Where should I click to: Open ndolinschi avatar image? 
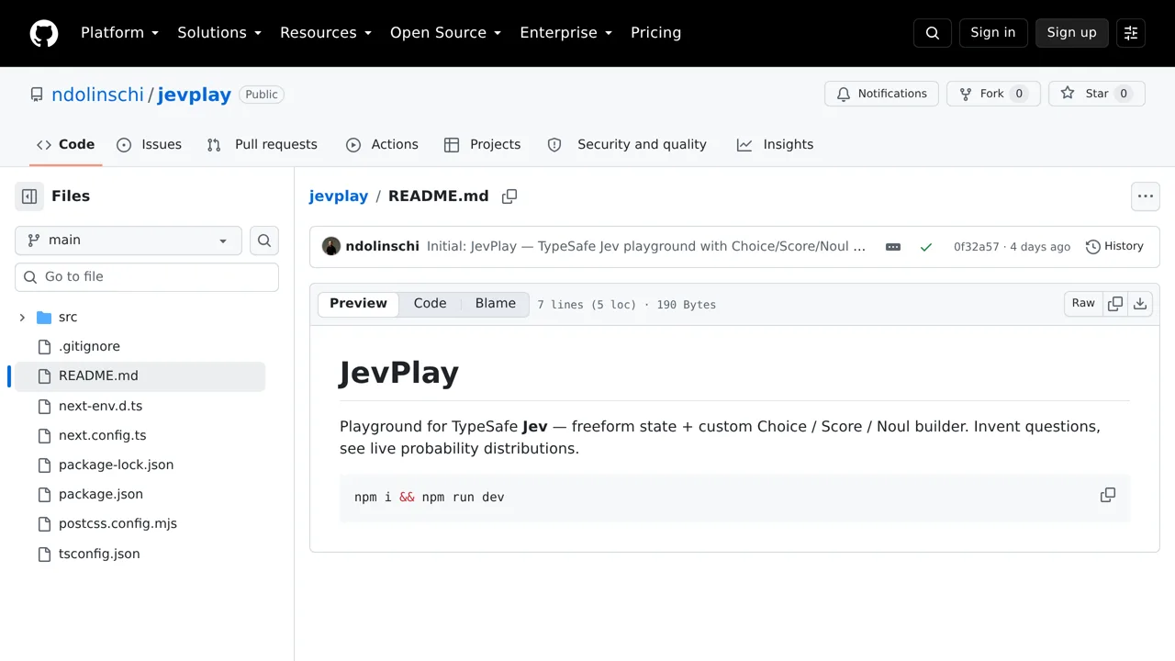(x=331, y=246)
